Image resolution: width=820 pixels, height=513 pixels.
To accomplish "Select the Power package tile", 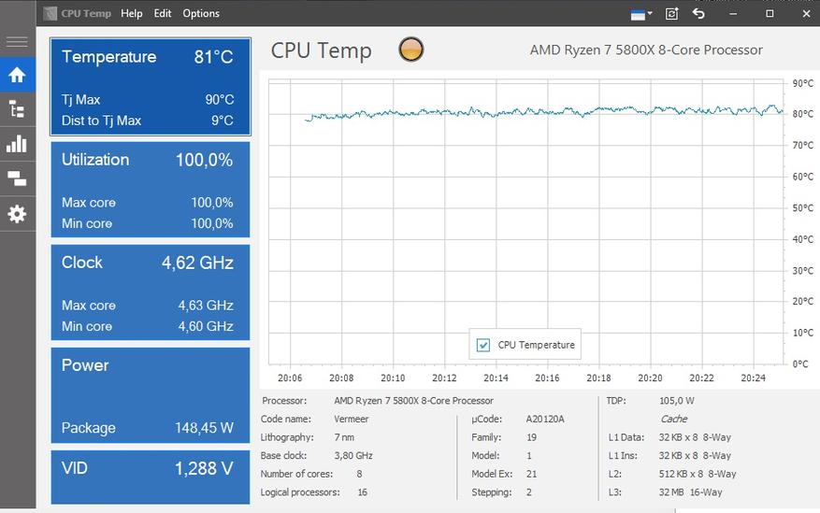I will [150, 394].
